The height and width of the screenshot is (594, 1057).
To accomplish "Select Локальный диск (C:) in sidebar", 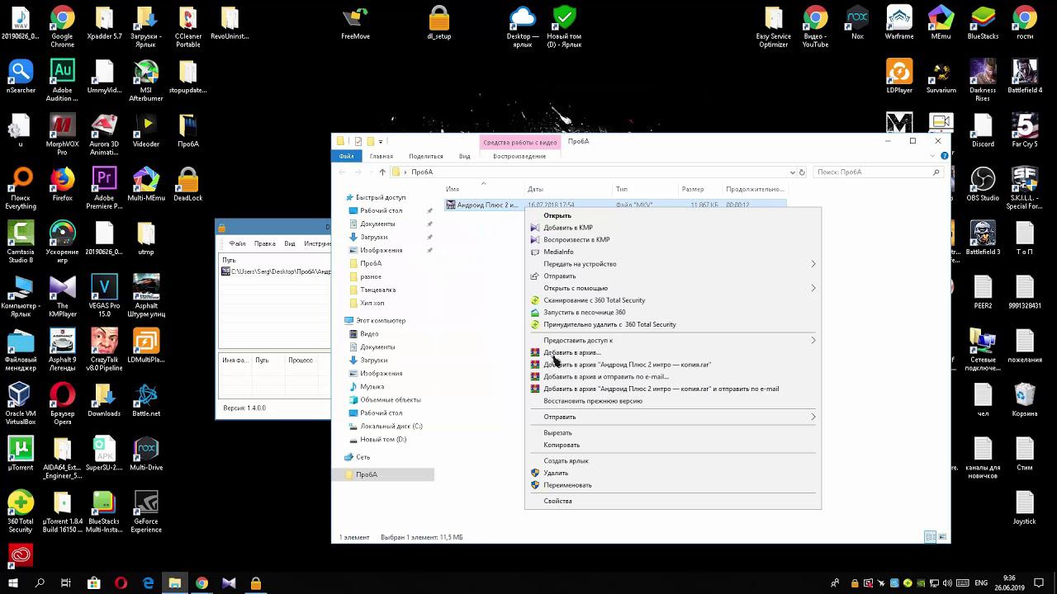I will [x=391, y=427].
